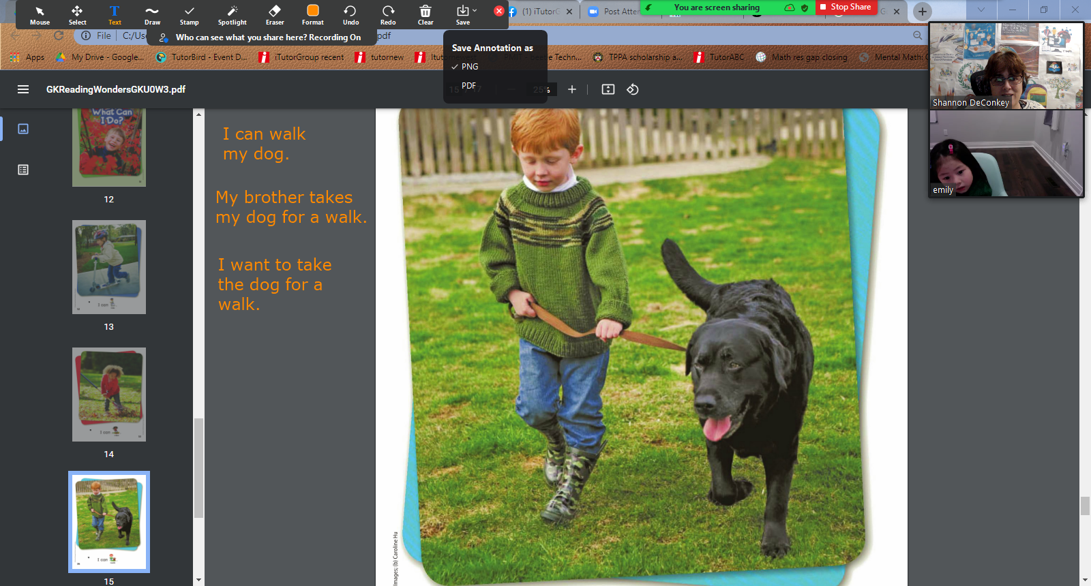Click the thumbnail sidebar scrollbar handle
The image size is (1091, 586).
point(198,468)
